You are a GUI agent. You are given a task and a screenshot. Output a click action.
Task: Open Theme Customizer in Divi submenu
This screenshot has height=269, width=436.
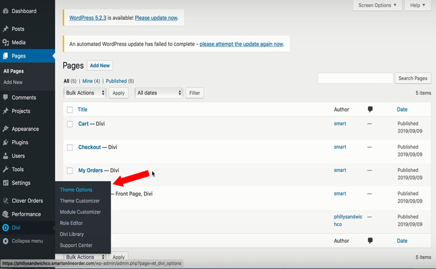coord(80,200)
